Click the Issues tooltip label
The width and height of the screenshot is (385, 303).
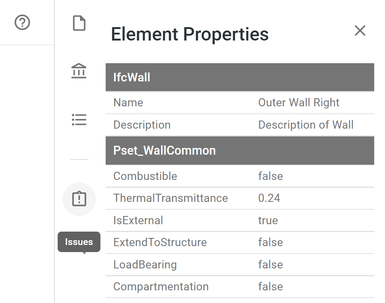coord(79,242)
